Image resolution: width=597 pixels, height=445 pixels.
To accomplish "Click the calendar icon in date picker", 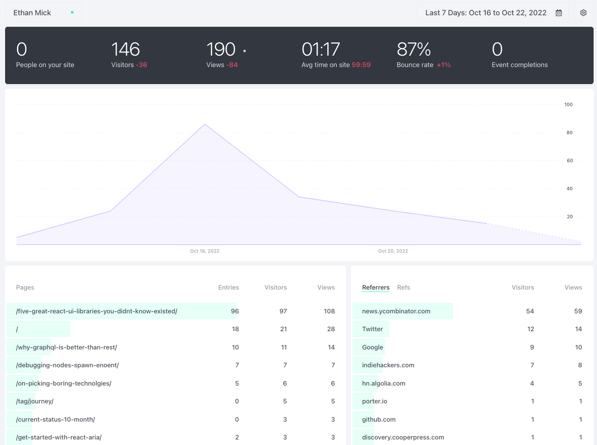I will pyautogui.click(x=559, y=13).
